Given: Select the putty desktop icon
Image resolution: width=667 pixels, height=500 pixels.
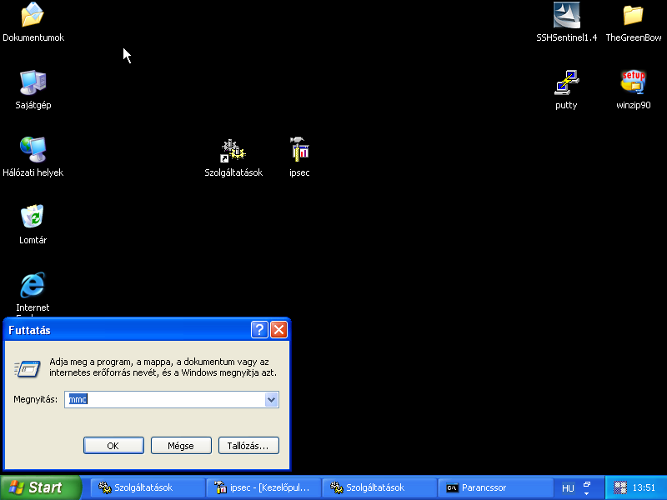Looking at the screenshot, I should pos(567,82).
